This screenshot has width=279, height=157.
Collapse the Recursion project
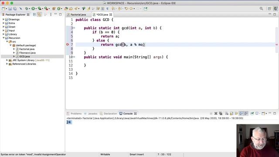pyautogui.click(x=3, y=38)
